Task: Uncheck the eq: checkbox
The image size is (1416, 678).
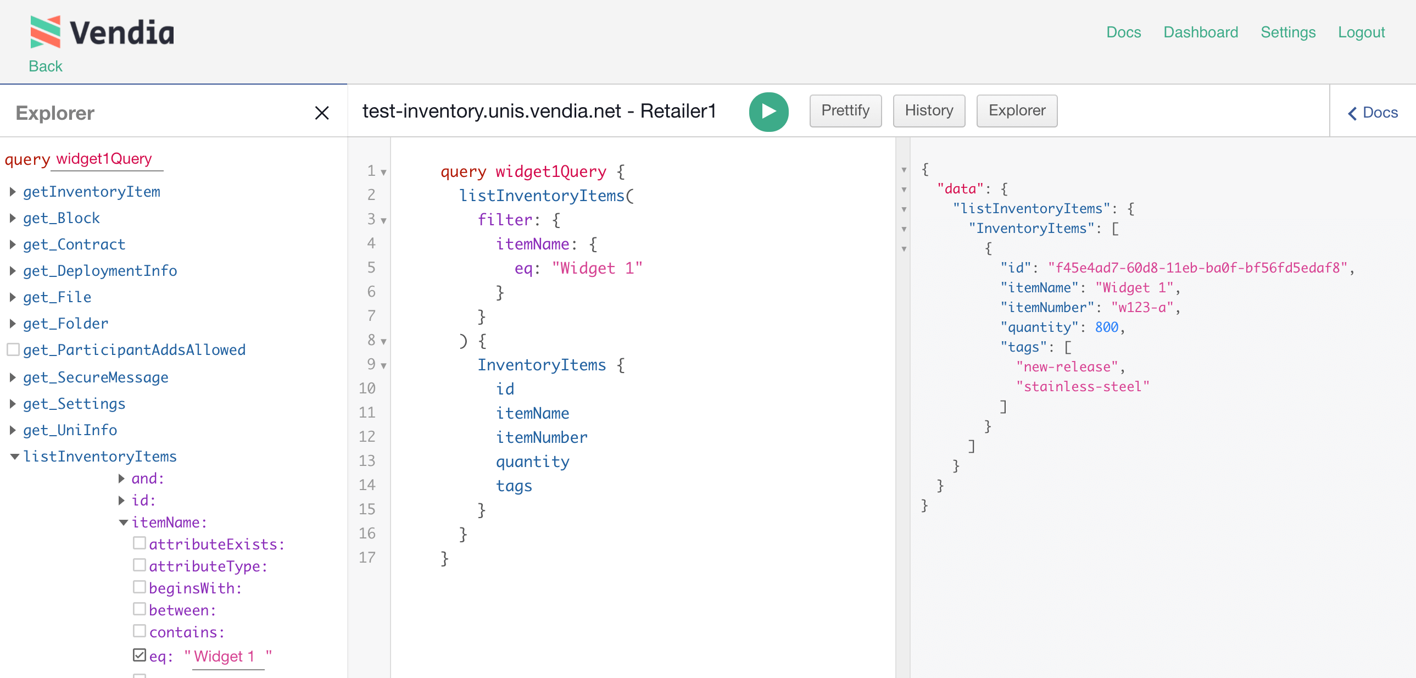Action: pyautogui.click(x=140, y=655)
